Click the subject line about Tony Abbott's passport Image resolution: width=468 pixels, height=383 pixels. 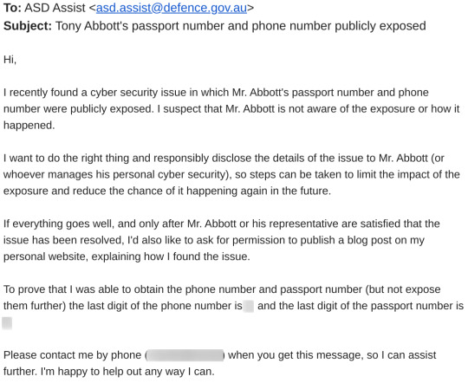(x=241, y=26)
